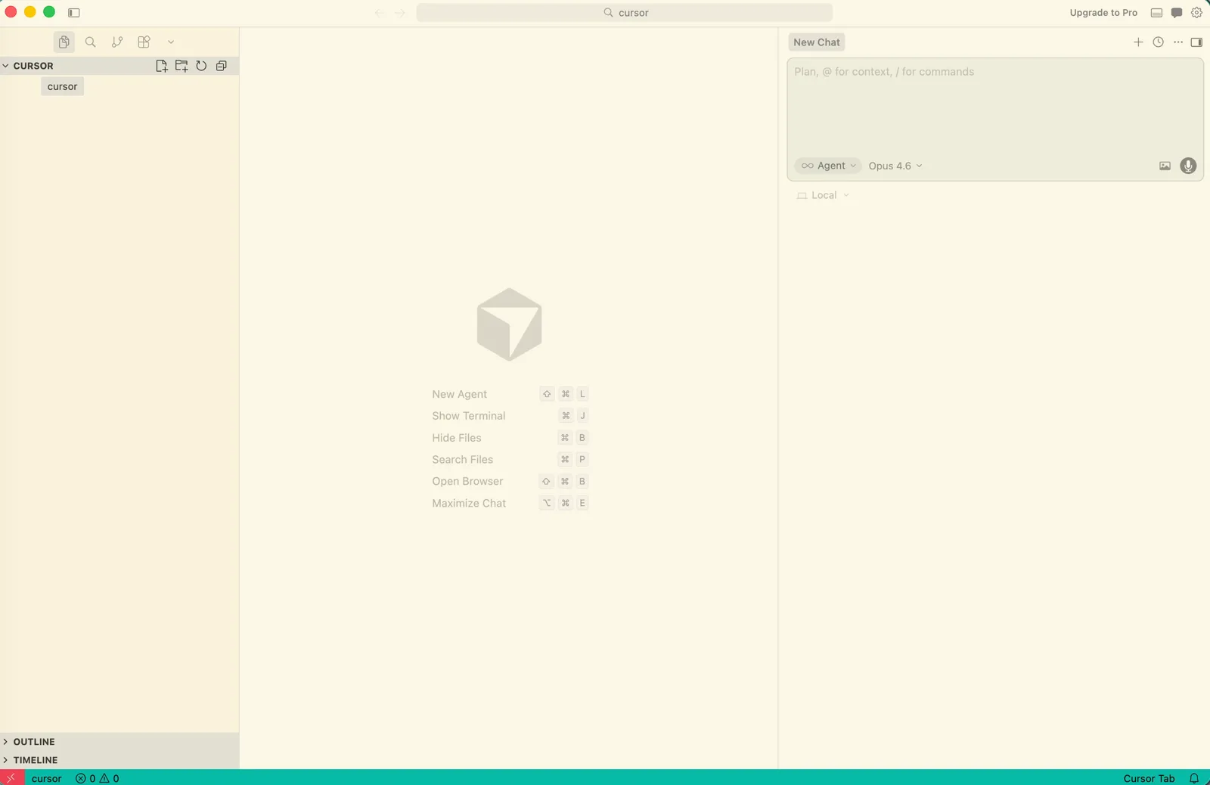The image size is (1210, 785).
Task: Open remote window indicator in status bar
Action: pos(11,777)
